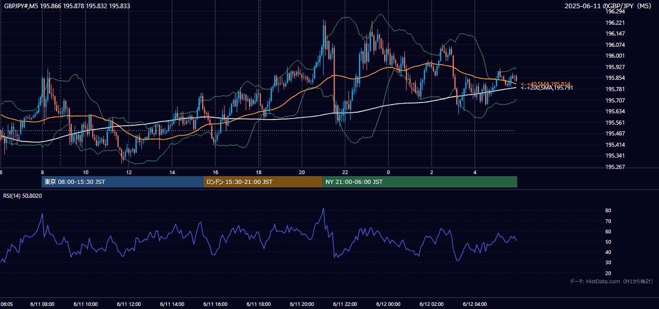Click the 6/11 16:00 bottom time label

click(x=216, y=304)
